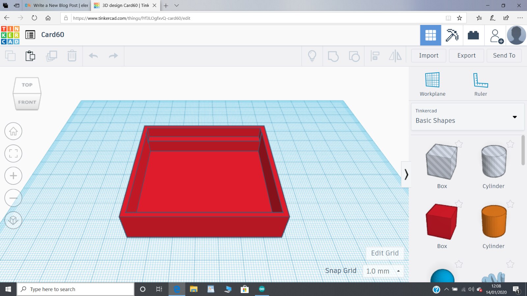Expand the Basic Shapes dropdown
527x296 pixels.
tap(514, 117)
